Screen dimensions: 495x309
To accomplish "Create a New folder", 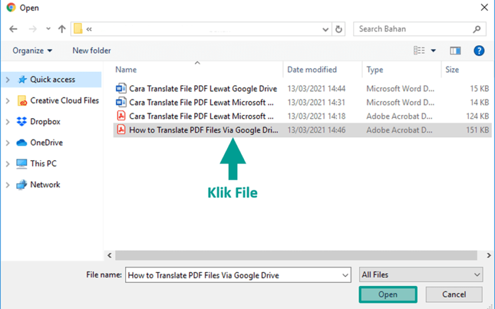I will [x=92, y=51].
